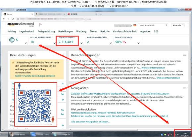Image resolution: width=192 pixels, height=137 pixels.
Task: Click the browser forward arrow
Action: [x=8, y=19]
